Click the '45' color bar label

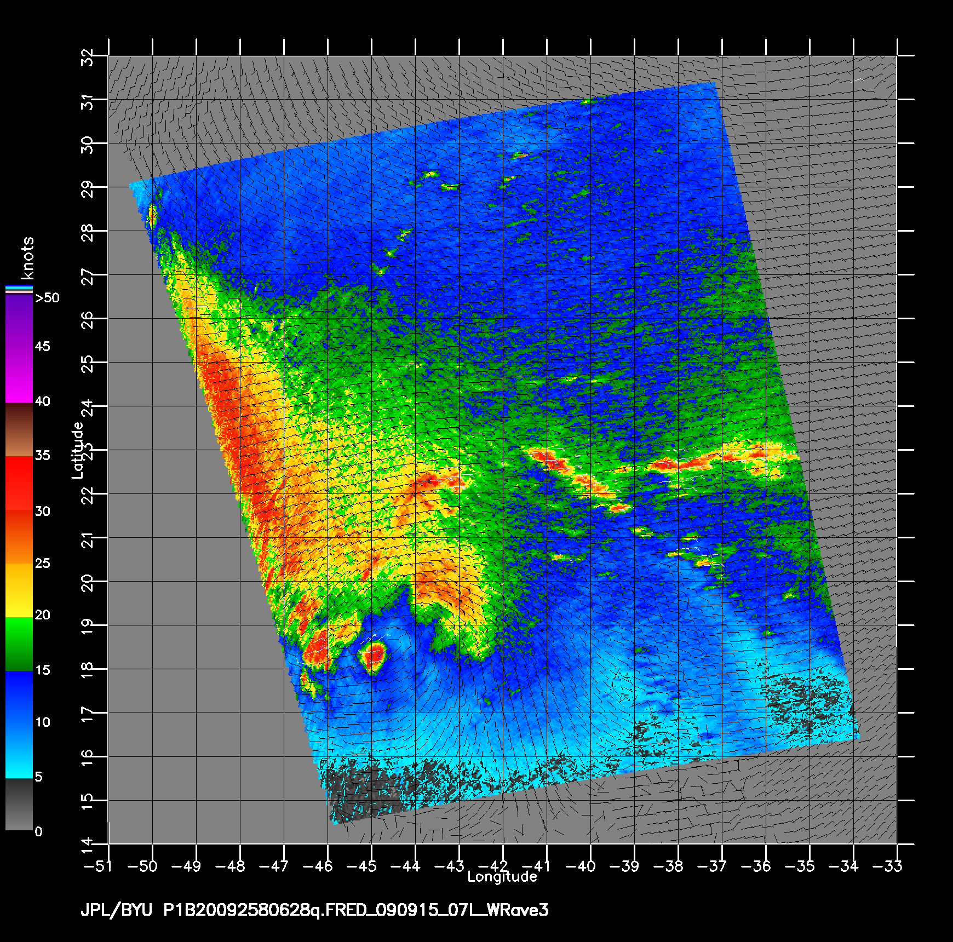point(43,346)
